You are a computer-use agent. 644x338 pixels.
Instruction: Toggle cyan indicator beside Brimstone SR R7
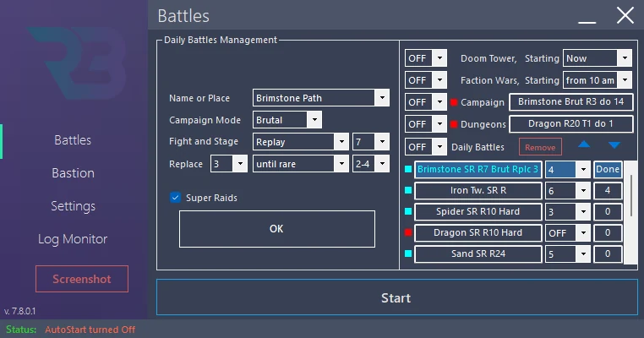[x=408, y=169]
